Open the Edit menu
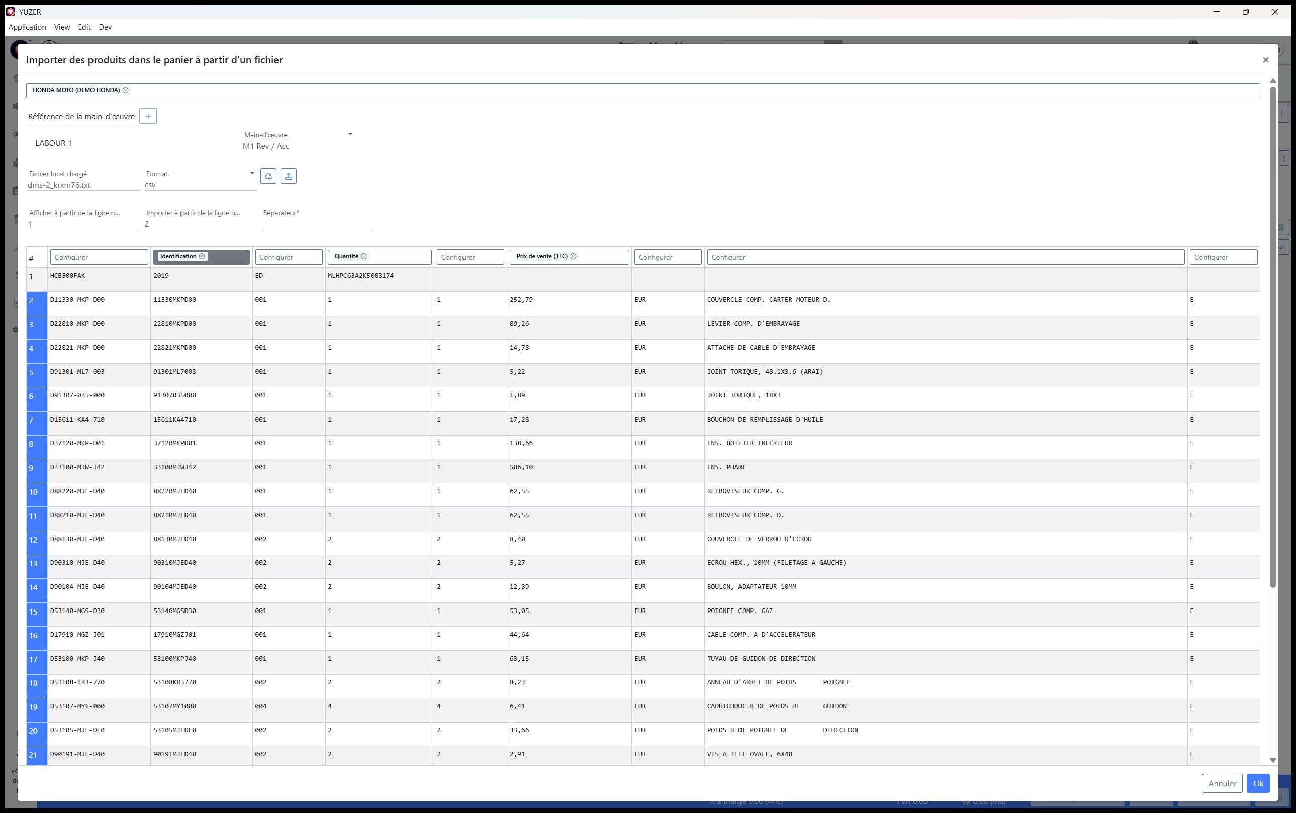The image size is (1296, 813). (x=84, y=27)
